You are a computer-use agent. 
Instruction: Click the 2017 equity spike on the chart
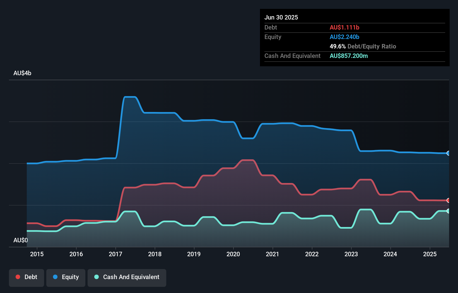click(130, 97)
